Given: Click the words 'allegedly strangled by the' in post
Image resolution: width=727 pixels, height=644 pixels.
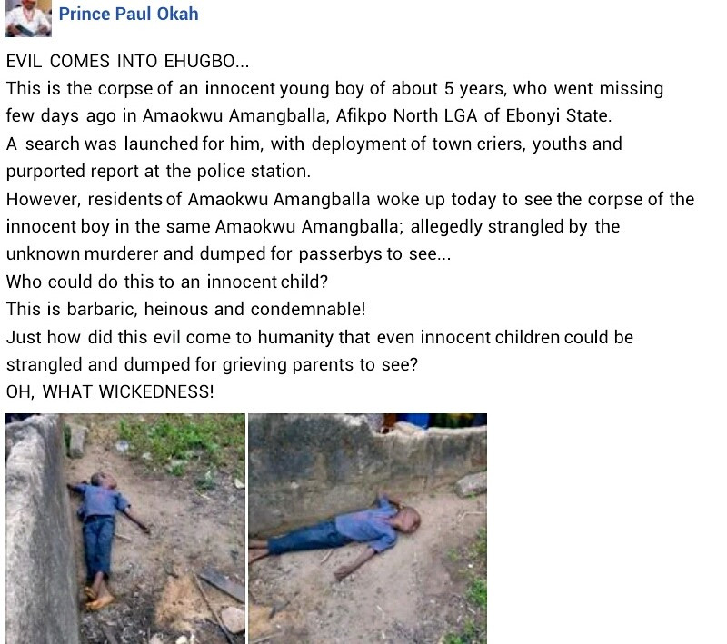Looking at the screenshot, I should tap(515, 226).
